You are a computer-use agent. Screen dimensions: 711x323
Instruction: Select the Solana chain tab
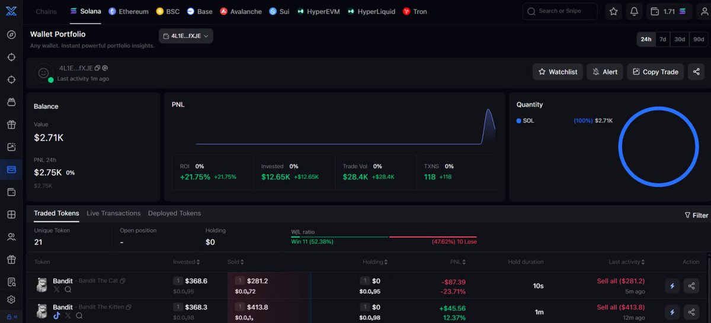click(x=86, y=11)
